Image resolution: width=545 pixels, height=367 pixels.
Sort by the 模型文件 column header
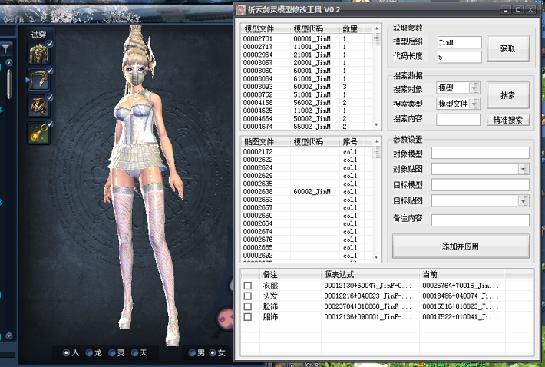coord(266,28)
